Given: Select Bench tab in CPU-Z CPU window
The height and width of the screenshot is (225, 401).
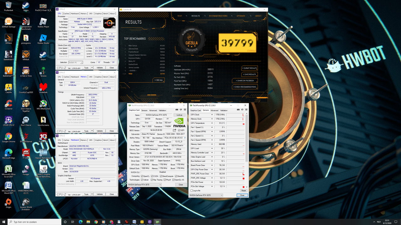Looking at the screenshot, I should point(106,13).
